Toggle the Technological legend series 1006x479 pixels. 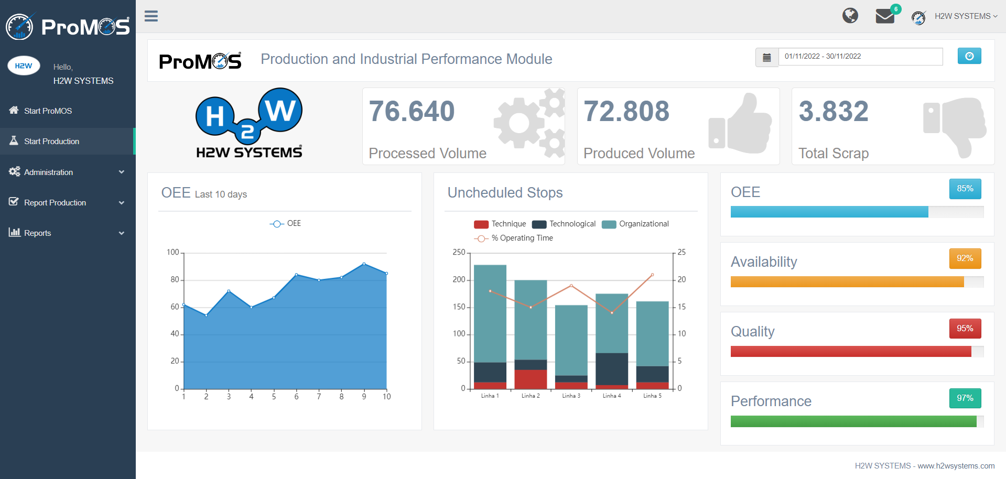(564, 224)
